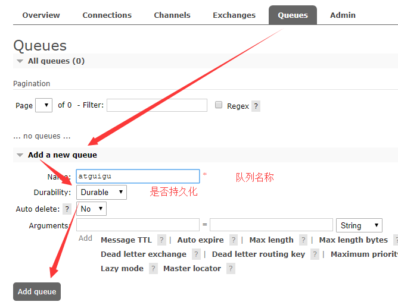Add the Dead letter routing key argument
The height and width of the screenshot is (305, 398).
(x=259, y=254)
